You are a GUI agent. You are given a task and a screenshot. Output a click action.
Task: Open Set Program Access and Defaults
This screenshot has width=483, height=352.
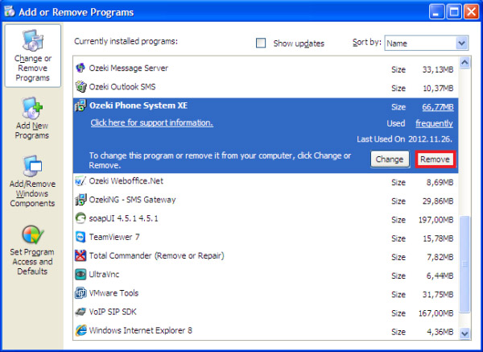coord(32,250)
